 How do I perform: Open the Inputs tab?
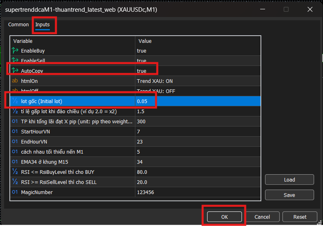coord(43,25)
